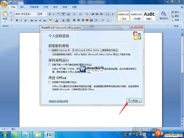Select the 正文 style thumbnail
This screenshot has width=184, height=138.
[123, 16]
